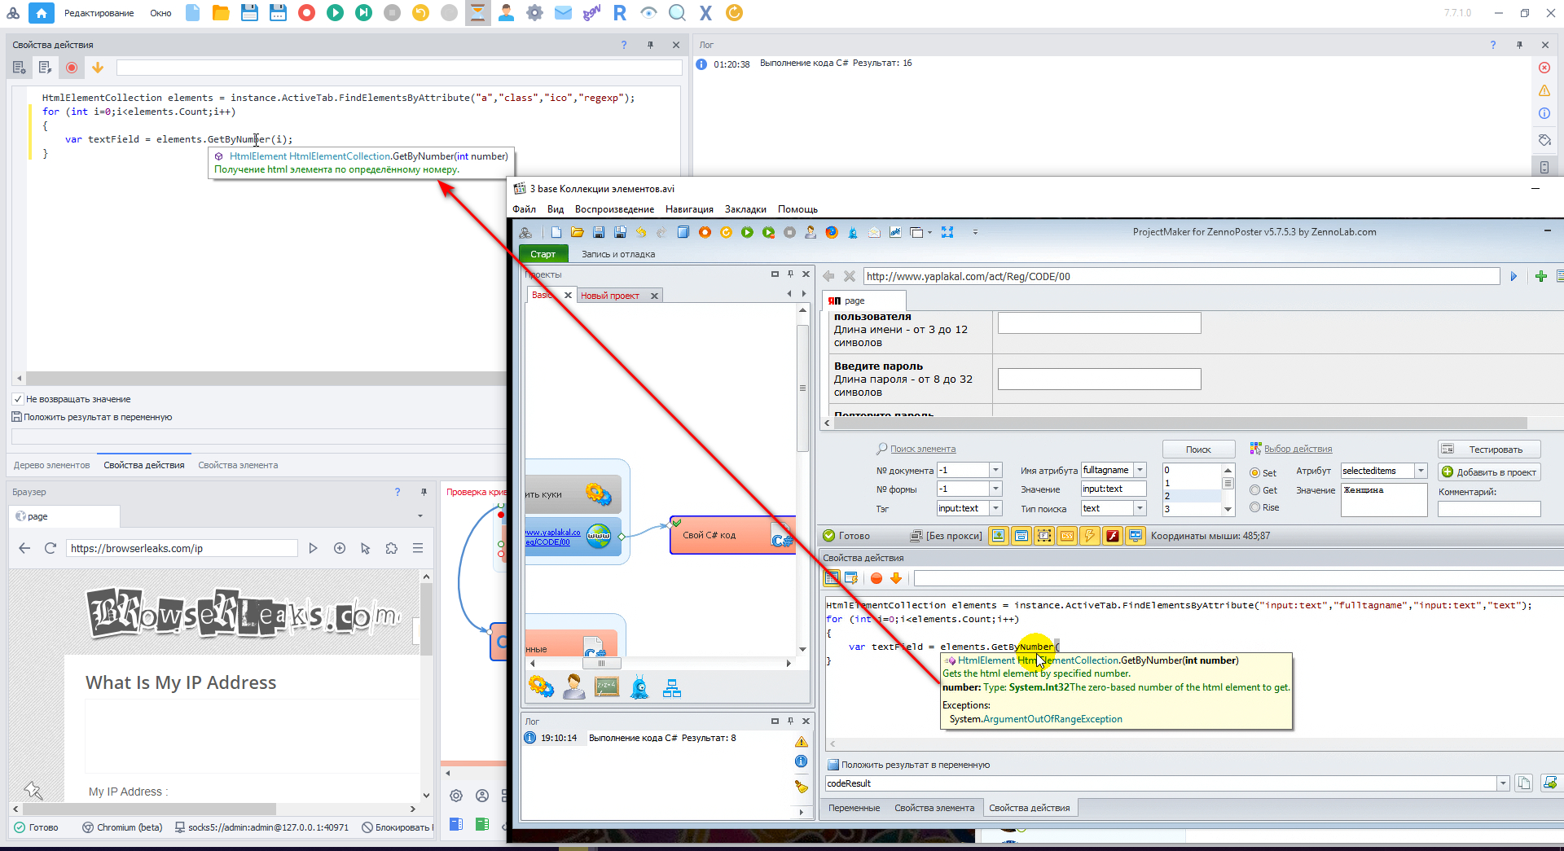Expand the browser tab list dropdown arrow
This screenshot has height=851, width=1564.
[x=420, y=516]
